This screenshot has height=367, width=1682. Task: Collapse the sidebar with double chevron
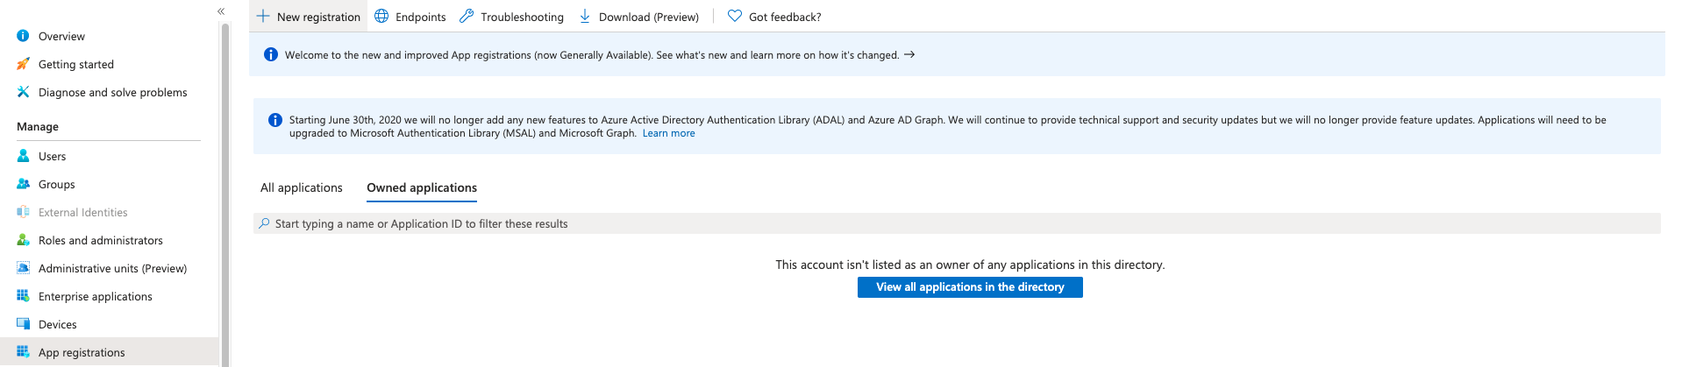(221, 11)
